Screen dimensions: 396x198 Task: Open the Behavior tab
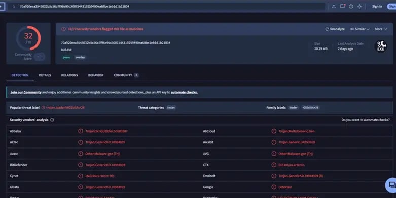pyautogui.click(x=96, y=75)
